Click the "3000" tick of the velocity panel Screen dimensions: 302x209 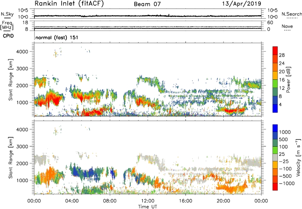[22, 146]
